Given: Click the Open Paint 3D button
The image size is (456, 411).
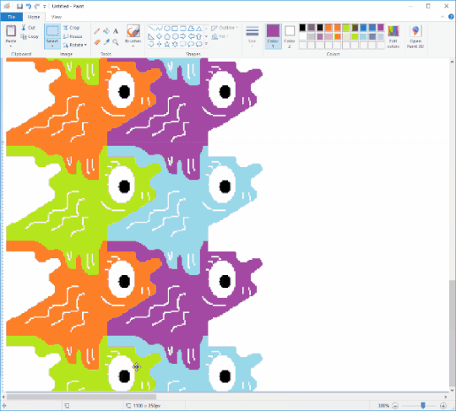Looking at the screenshot, I should click(x=415, y=36).
